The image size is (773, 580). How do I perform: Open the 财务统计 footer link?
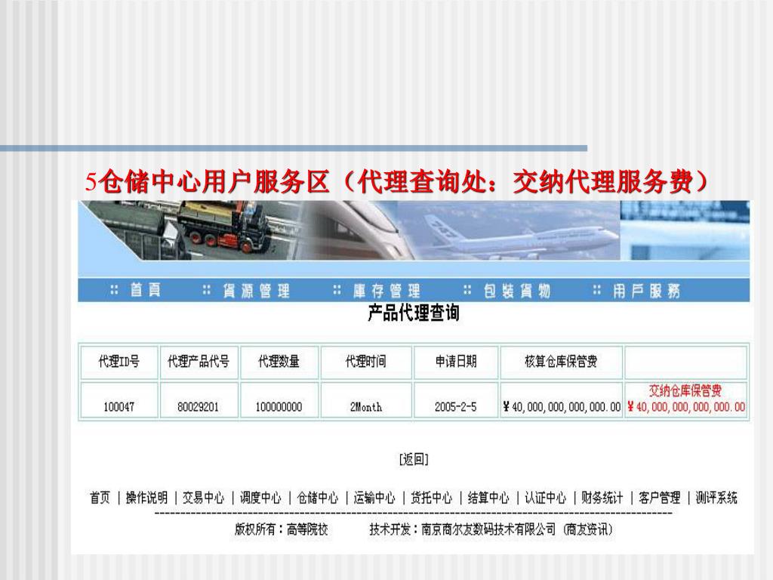[x=602, y=497]
